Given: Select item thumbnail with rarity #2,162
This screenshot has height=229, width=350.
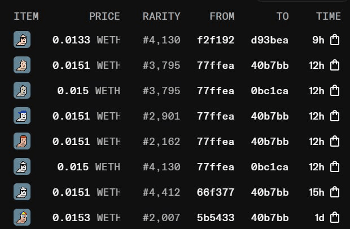Looking at the screenshot, I should coord(22,142).
